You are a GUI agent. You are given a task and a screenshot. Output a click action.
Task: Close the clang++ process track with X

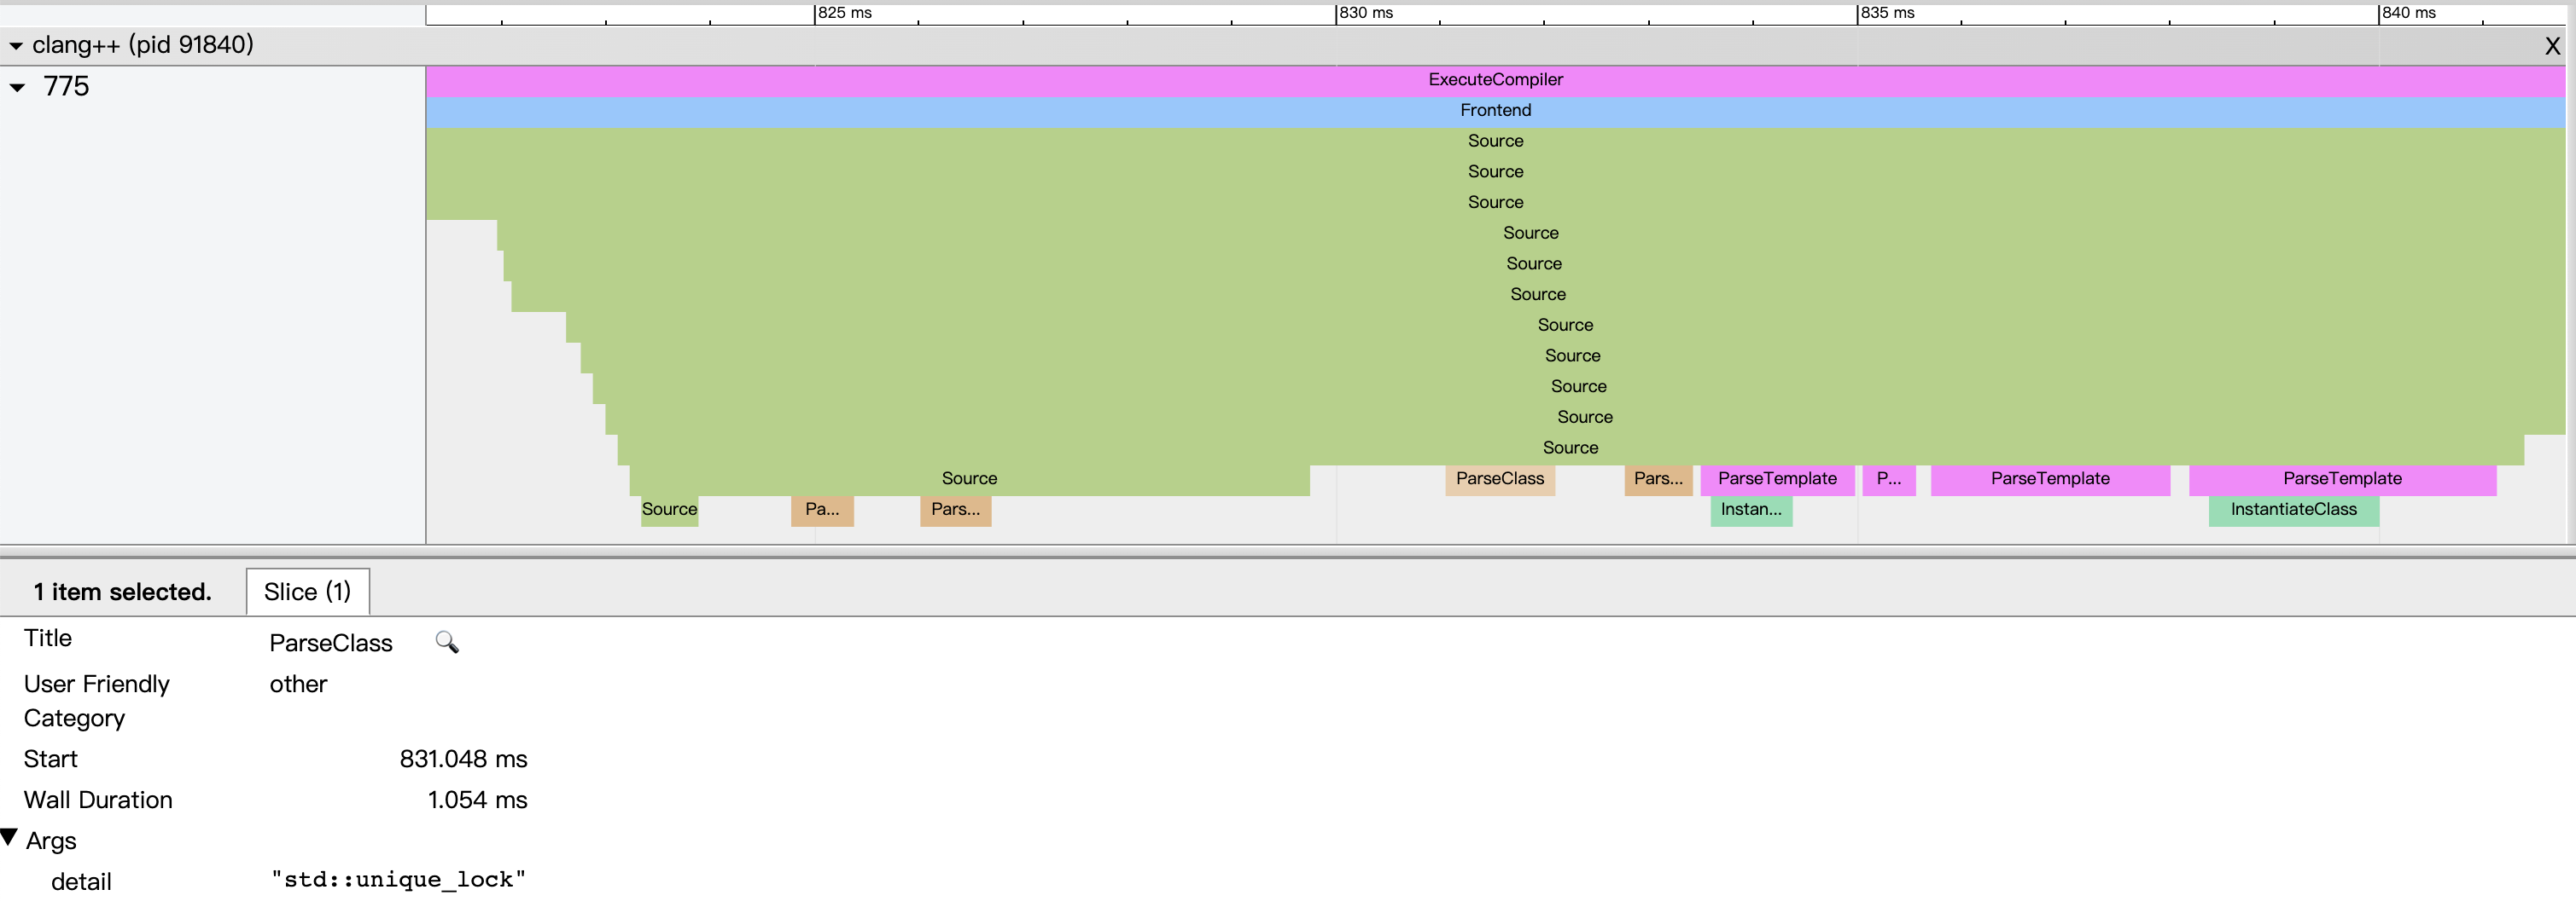pos(2551,46)
